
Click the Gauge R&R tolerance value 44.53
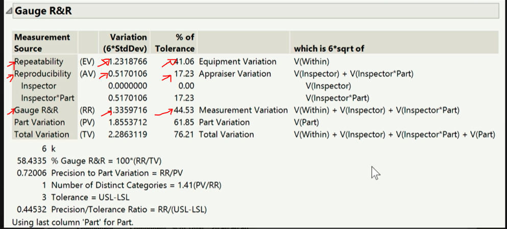184,110
